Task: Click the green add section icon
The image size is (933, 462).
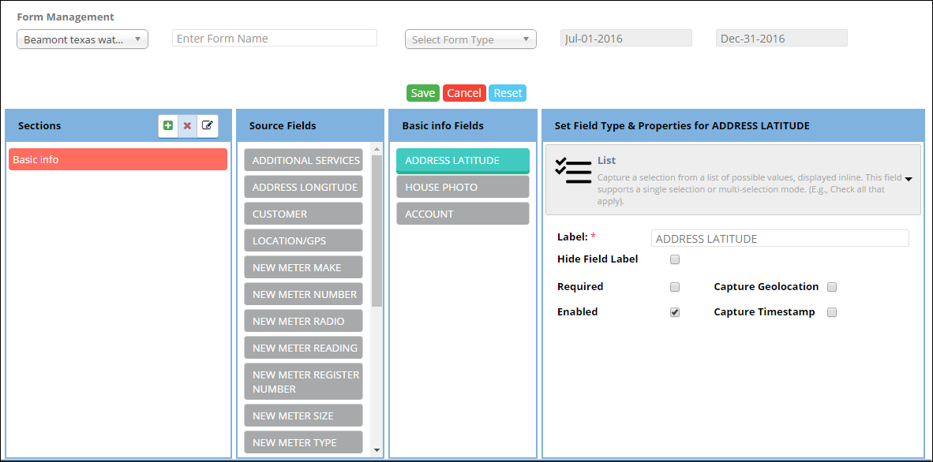Action: coord(168,125)
